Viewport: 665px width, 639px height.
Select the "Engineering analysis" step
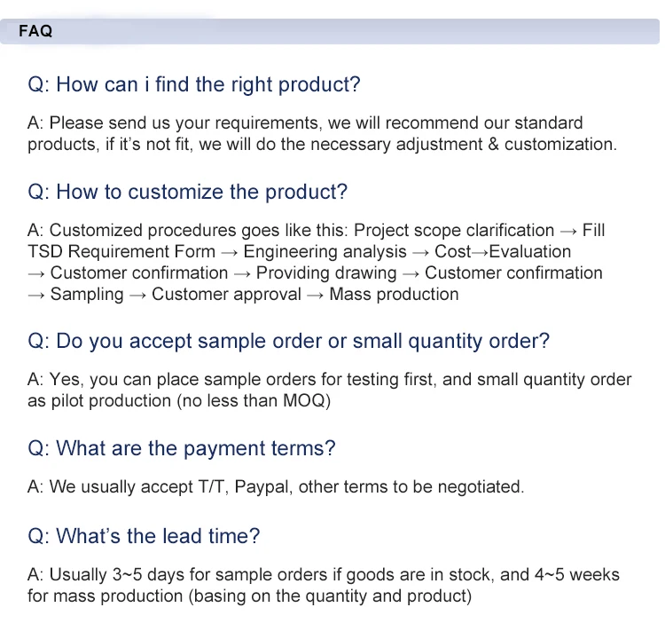(x=325, y=251)
